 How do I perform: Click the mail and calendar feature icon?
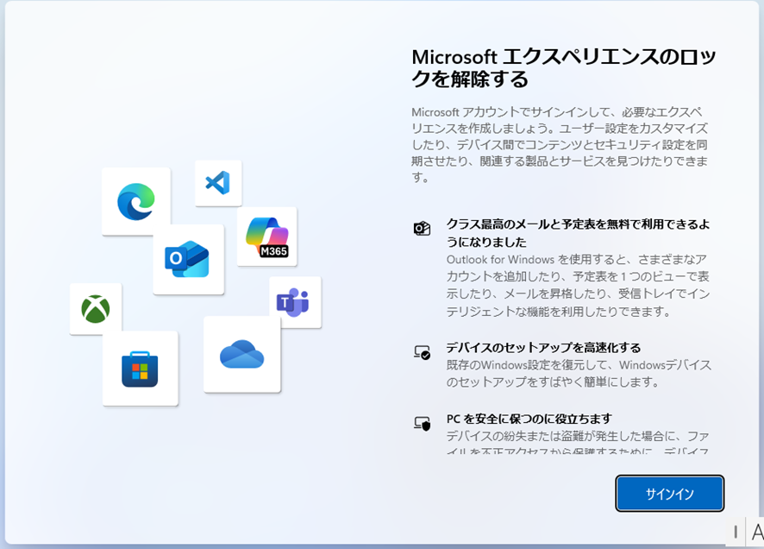click(422, 228)
